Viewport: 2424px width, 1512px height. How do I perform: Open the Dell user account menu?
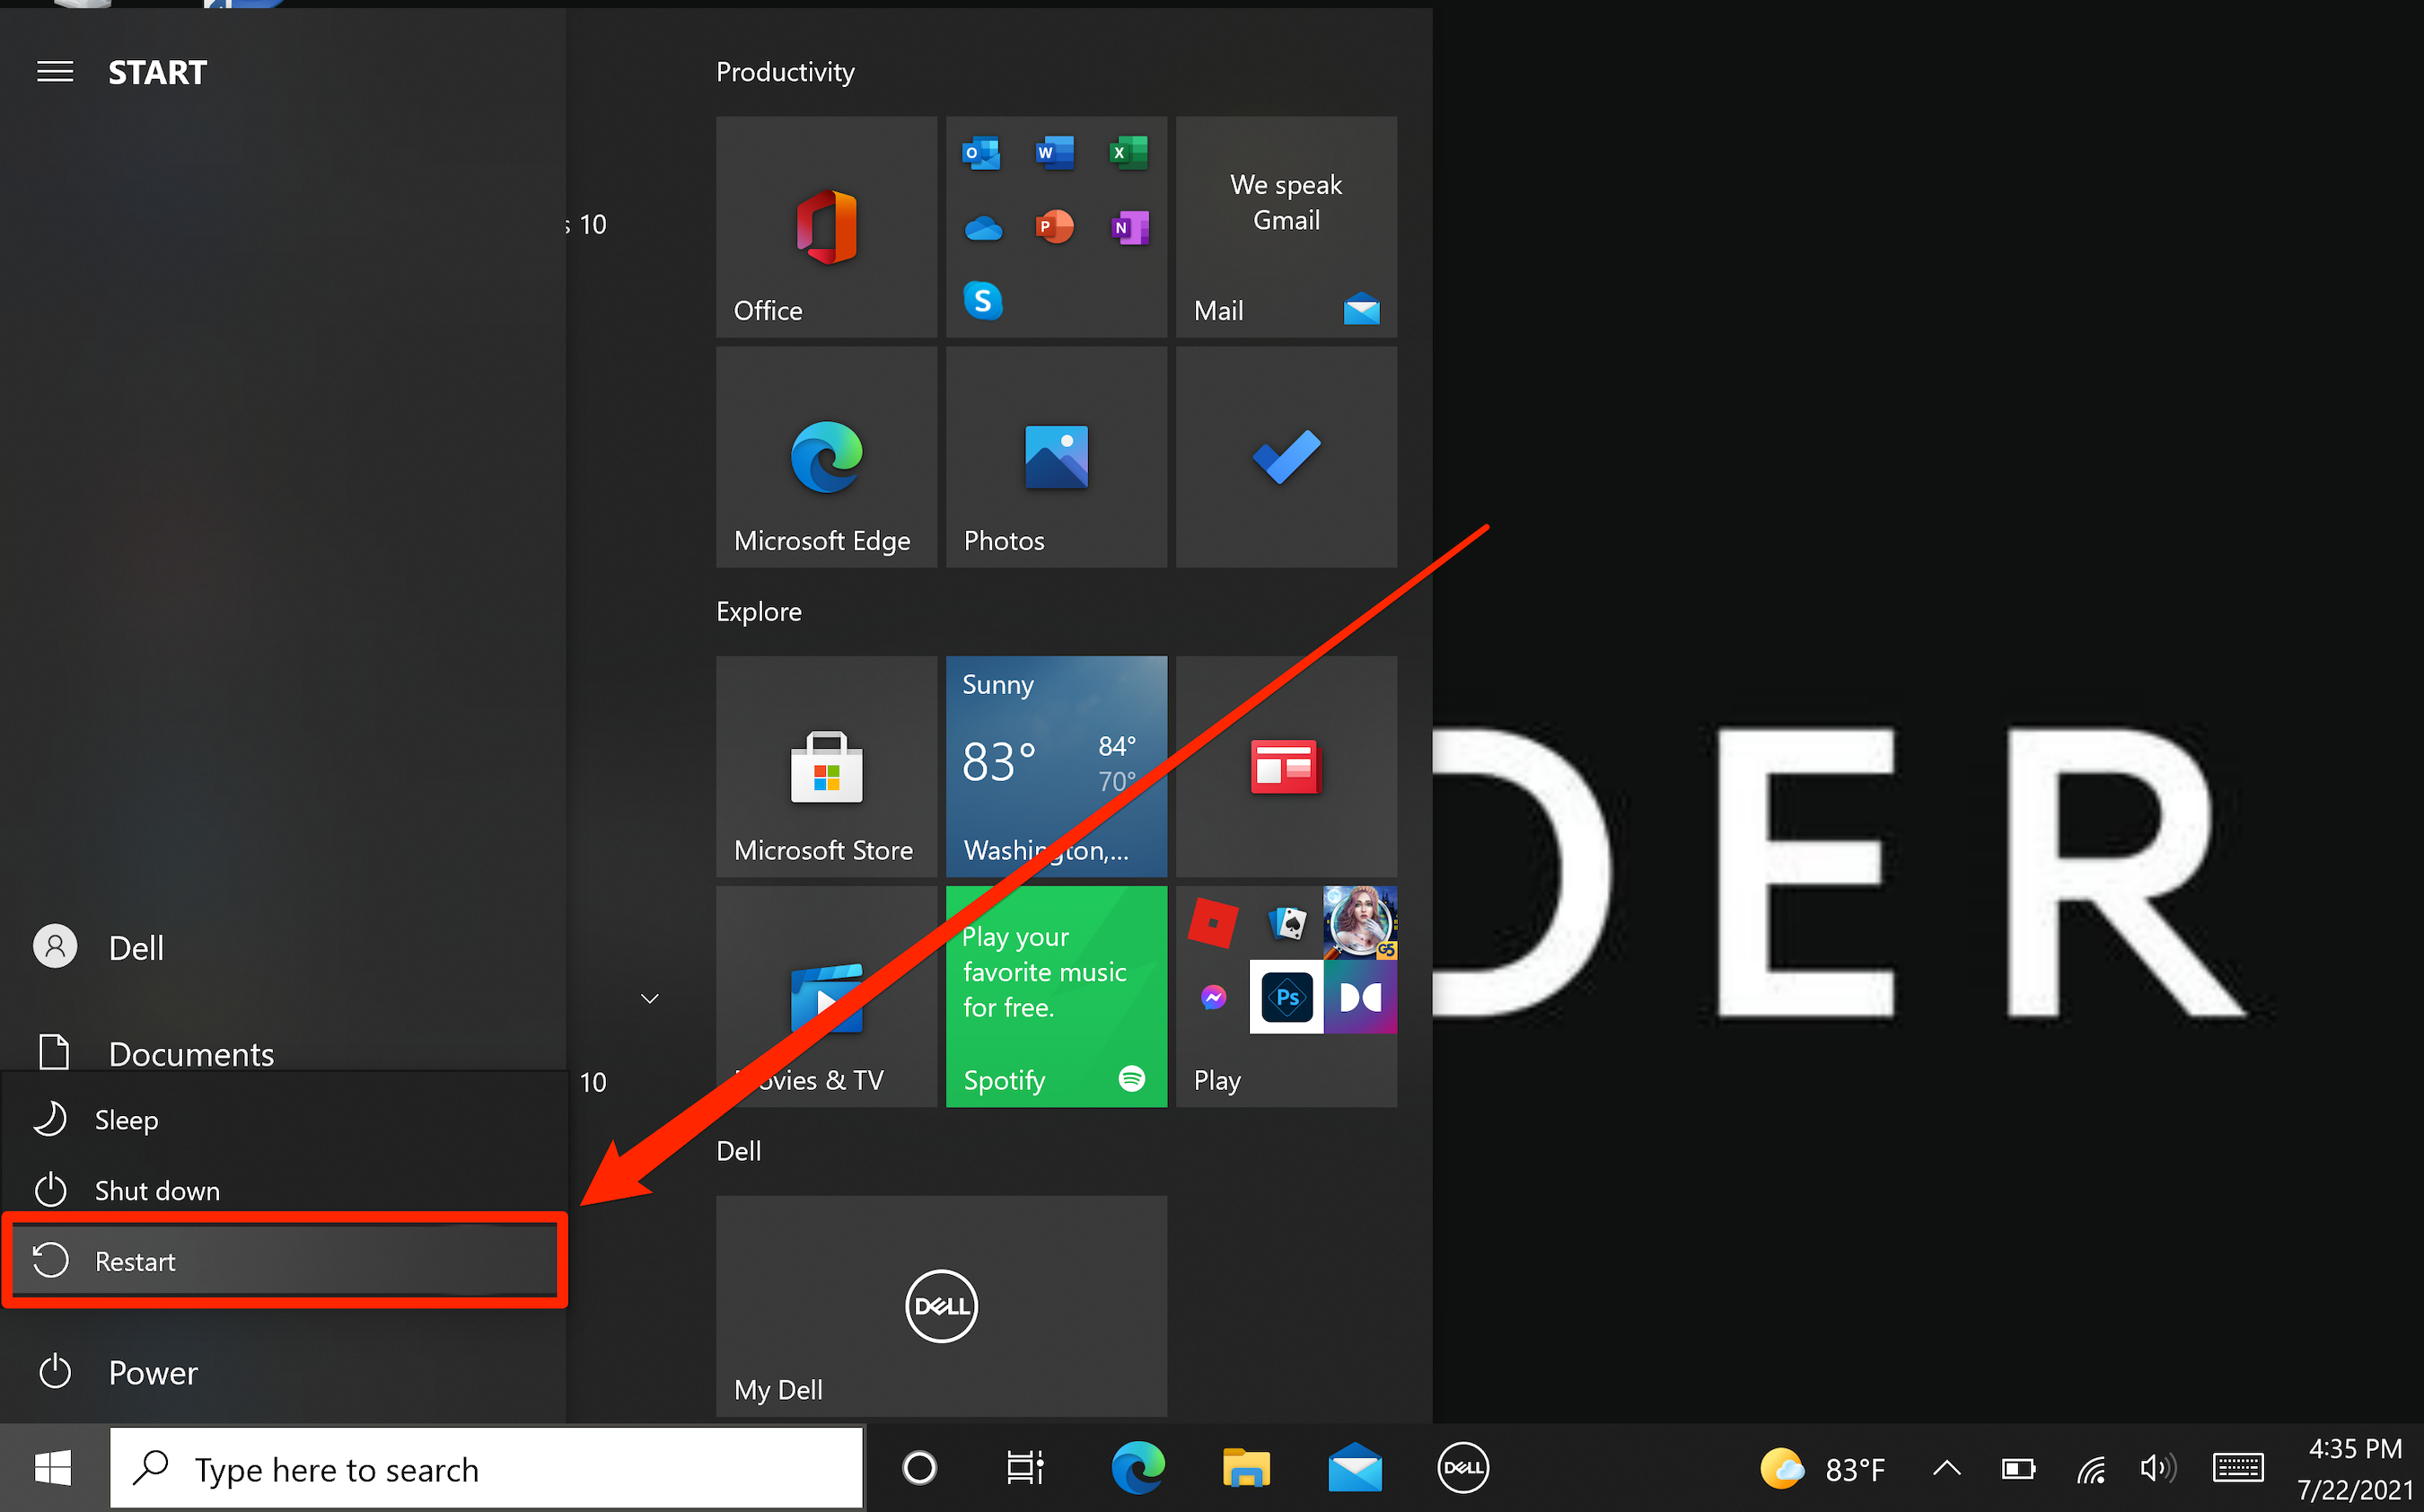pos(100,947)
